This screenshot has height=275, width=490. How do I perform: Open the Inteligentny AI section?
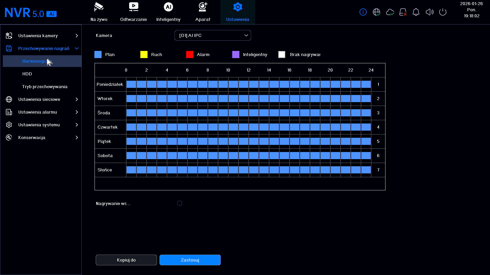[x=168, y=12]
